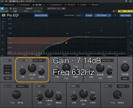The width and height of the screenshot is (133, 108).
Task: Click the HF Gain knob at 8.30 dB
Action: click(x=100, y=68)
